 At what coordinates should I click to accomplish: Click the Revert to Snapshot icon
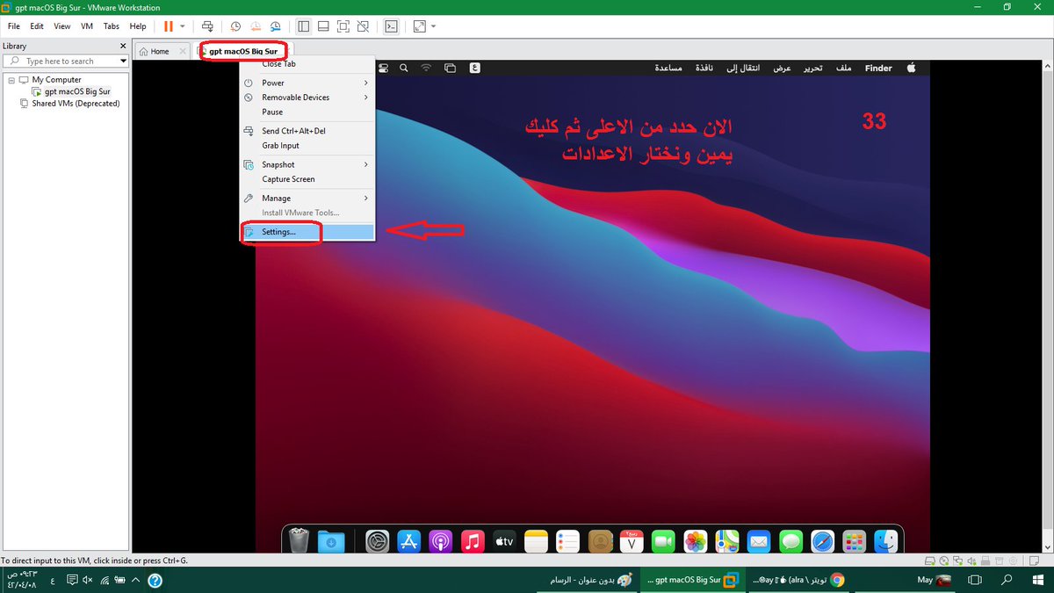point(256,26)
